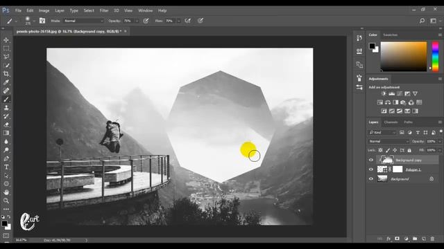
Task: Open the Edit Toolbar three-dots icon
Action: click(6, 209)
